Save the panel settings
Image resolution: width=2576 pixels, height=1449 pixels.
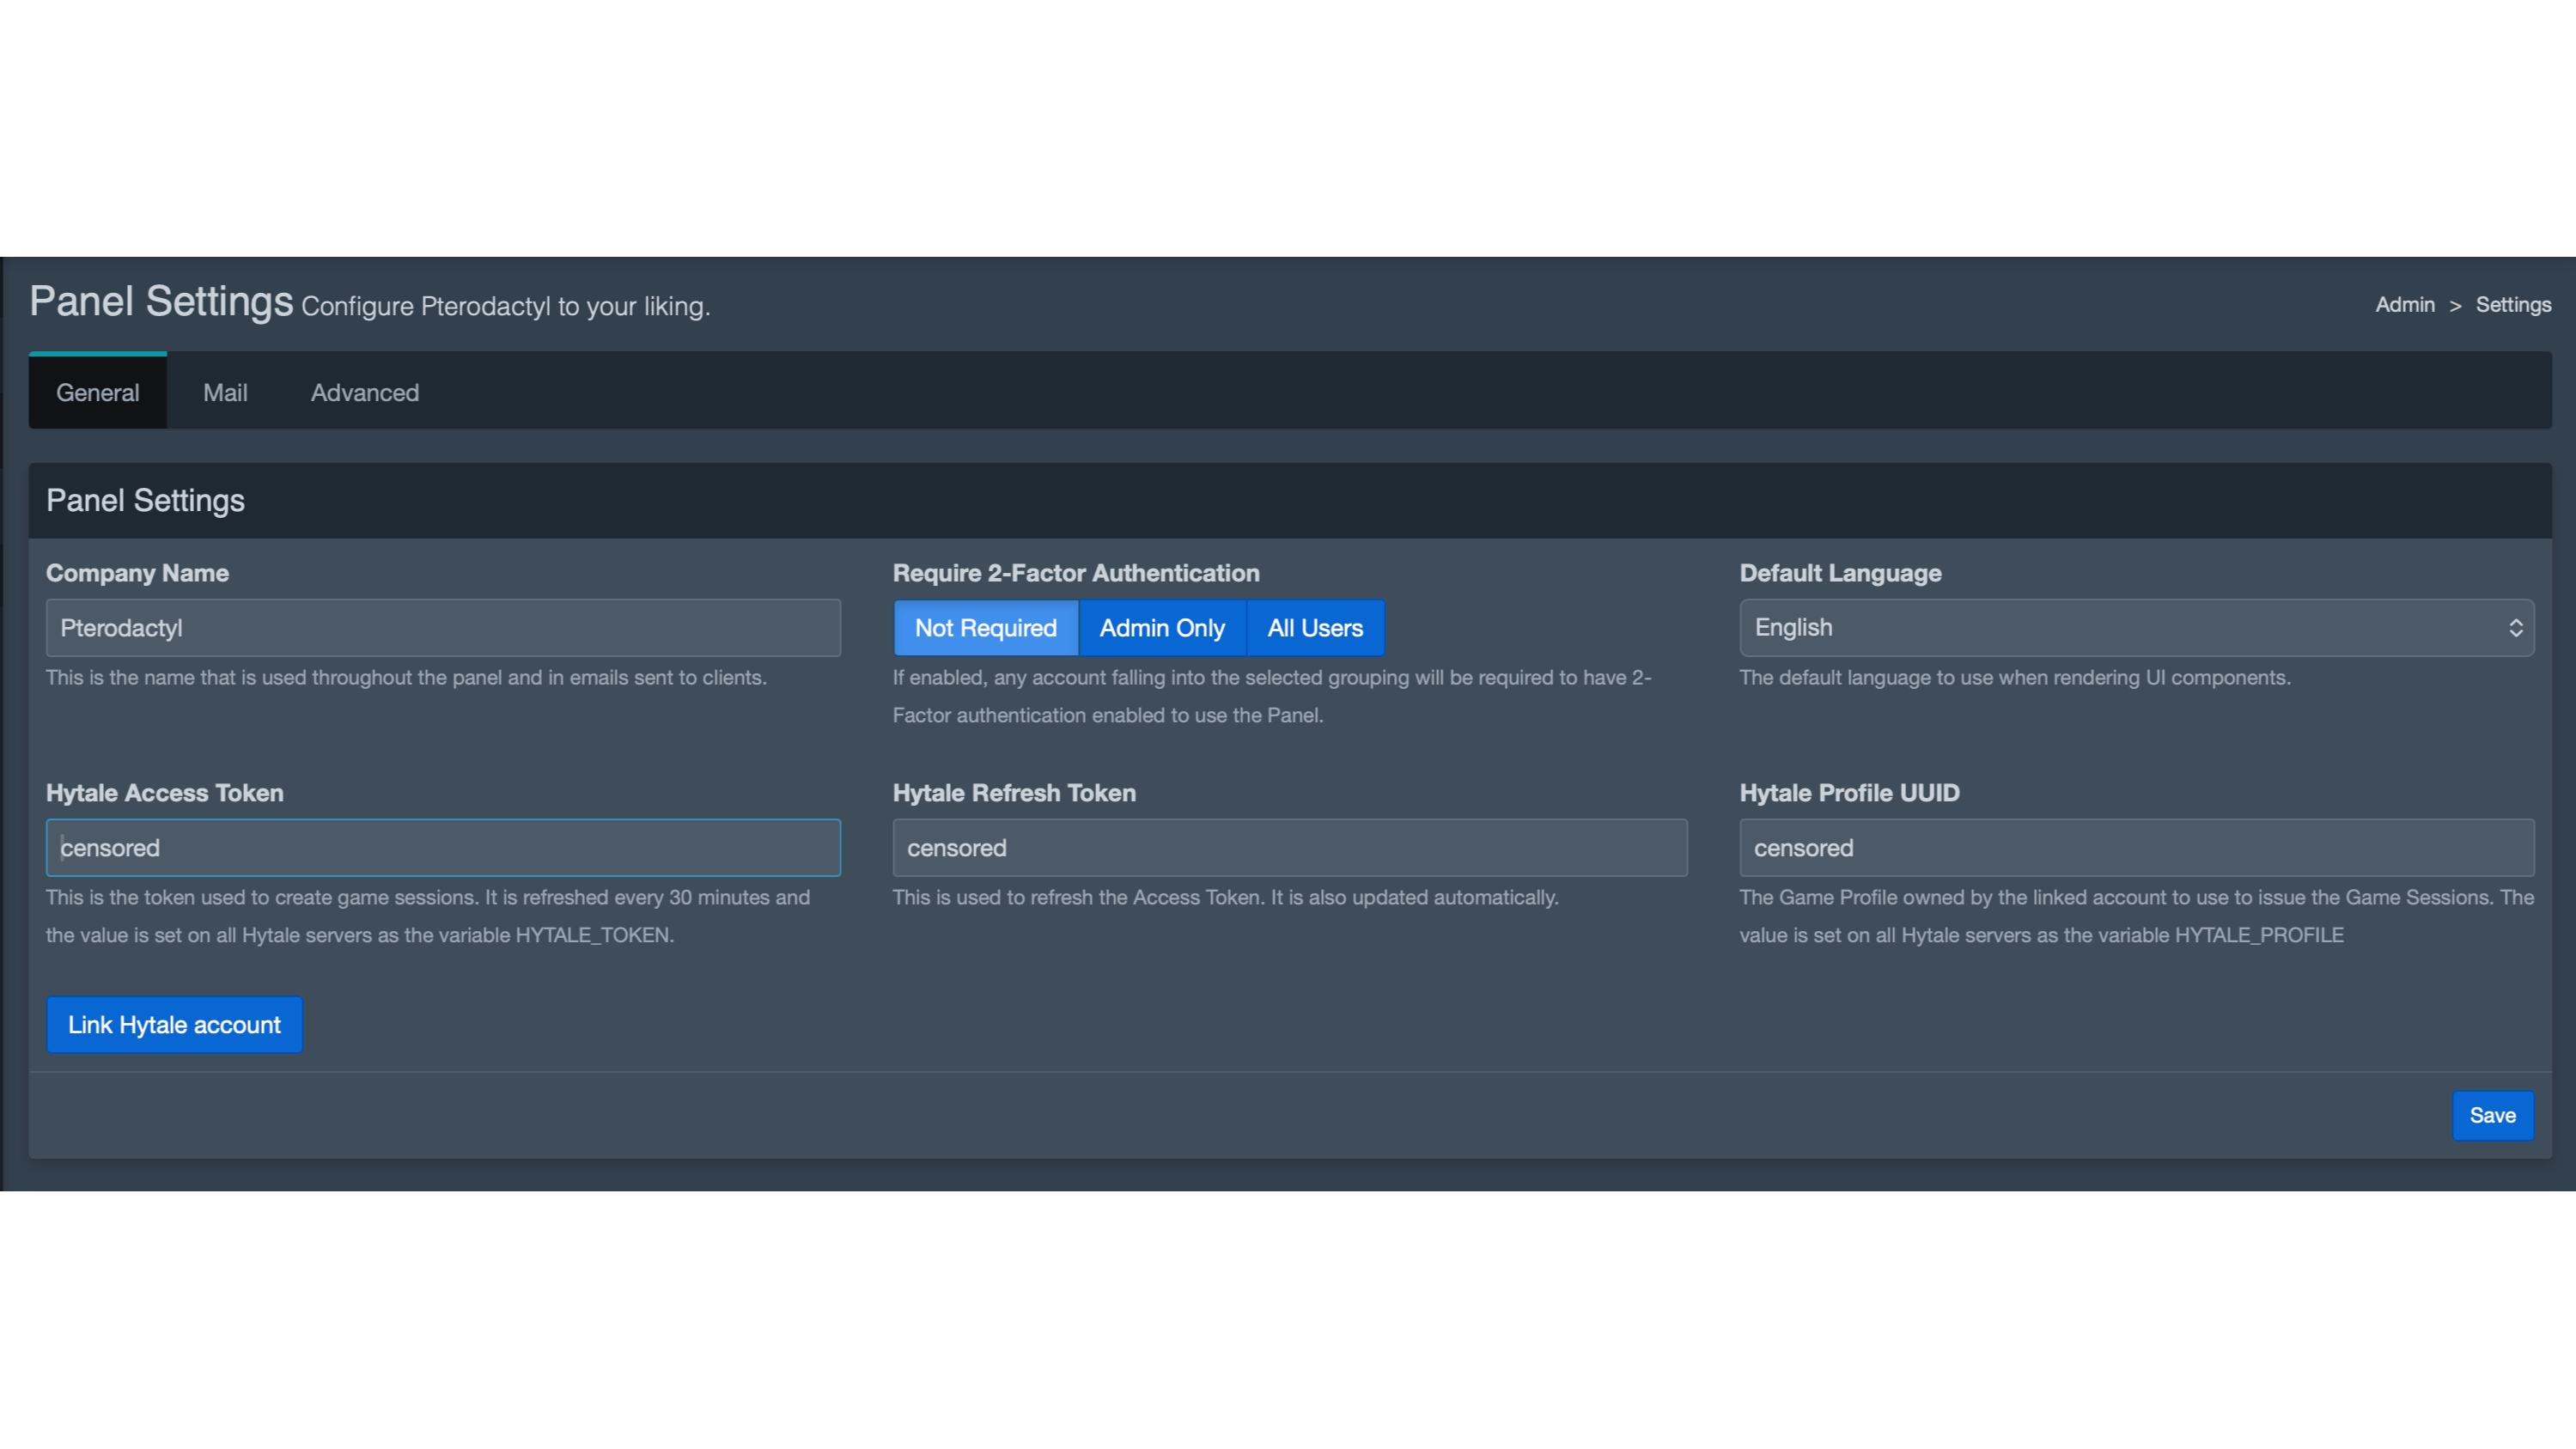point(2492,1115)
